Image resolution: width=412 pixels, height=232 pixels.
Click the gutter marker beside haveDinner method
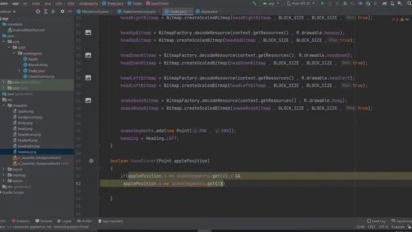[91, 160]
